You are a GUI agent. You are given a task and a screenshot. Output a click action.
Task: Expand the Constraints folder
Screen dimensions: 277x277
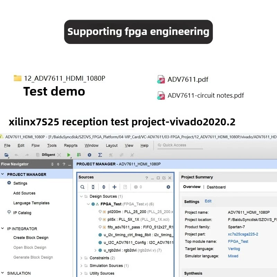[x=81, y=258]
